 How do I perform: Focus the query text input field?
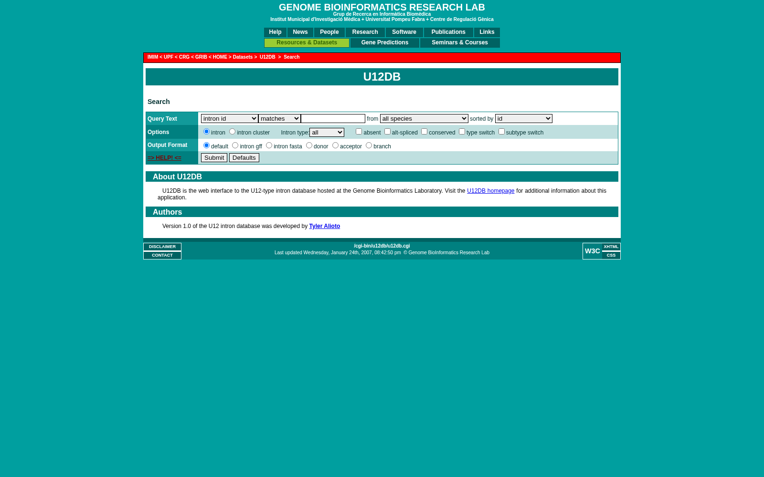tap(333, 119)
